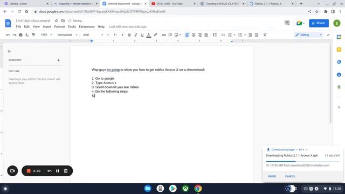Set justified text alignment
The width and height of the screenshot is (345, 194).
206,35
